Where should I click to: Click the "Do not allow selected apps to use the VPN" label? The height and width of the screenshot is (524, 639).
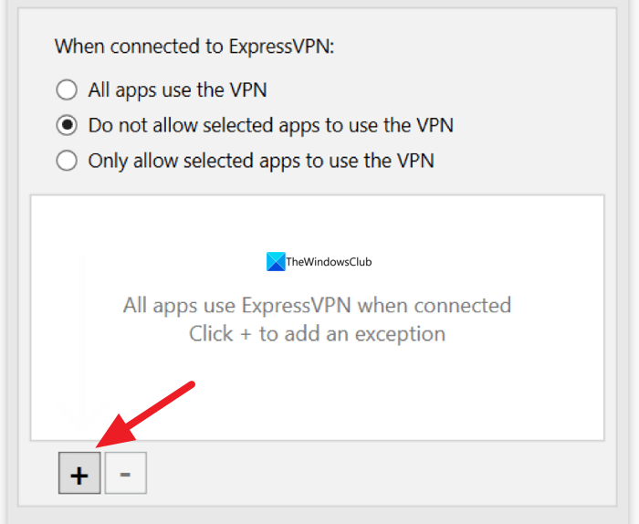pos(270,125)
